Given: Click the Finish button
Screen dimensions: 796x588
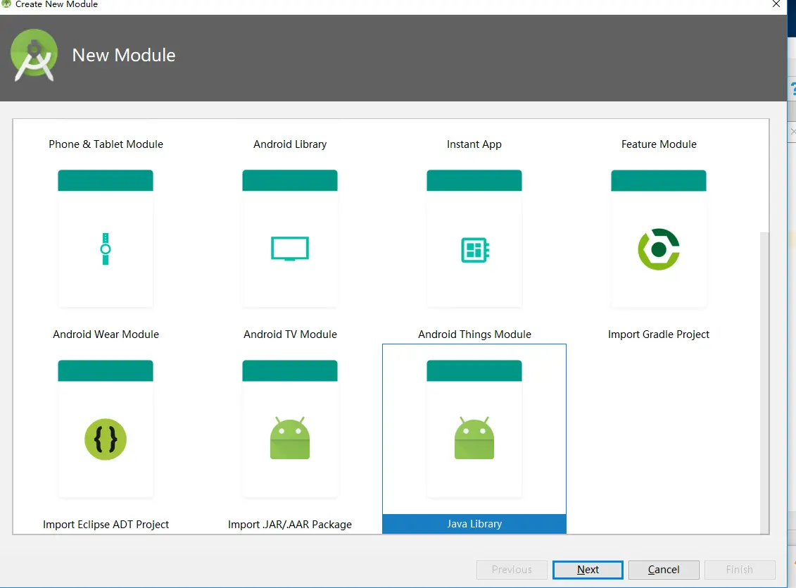Looking at the screenshot, I should pyautogui.click(x=740, y=570).
